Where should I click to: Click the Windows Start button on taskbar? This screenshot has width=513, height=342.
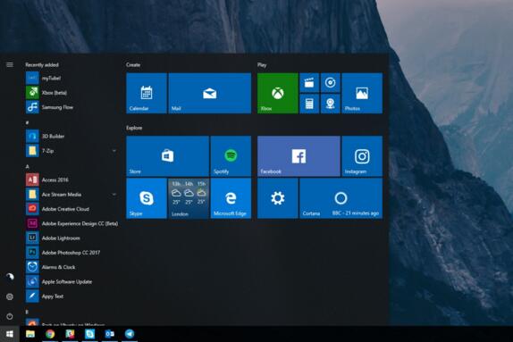[10, 334]
